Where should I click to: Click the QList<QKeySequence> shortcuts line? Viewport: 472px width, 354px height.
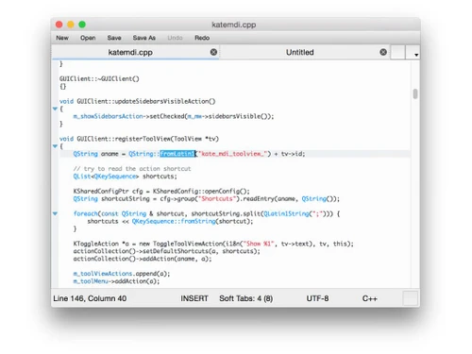tap(125, 177)
